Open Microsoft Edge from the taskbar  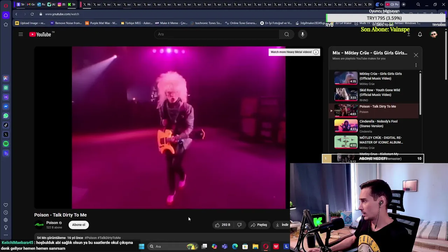point(235,246)
